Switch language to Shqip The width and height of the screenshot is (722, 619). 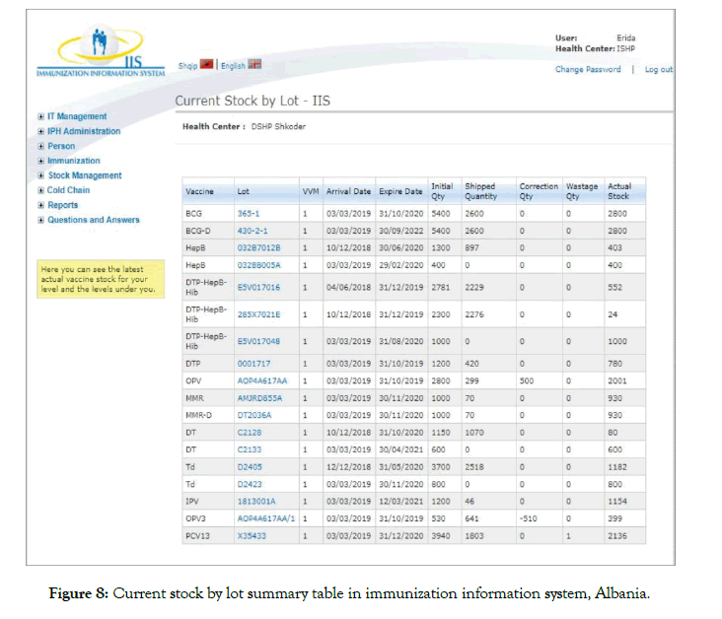click(x=187, y=66)
